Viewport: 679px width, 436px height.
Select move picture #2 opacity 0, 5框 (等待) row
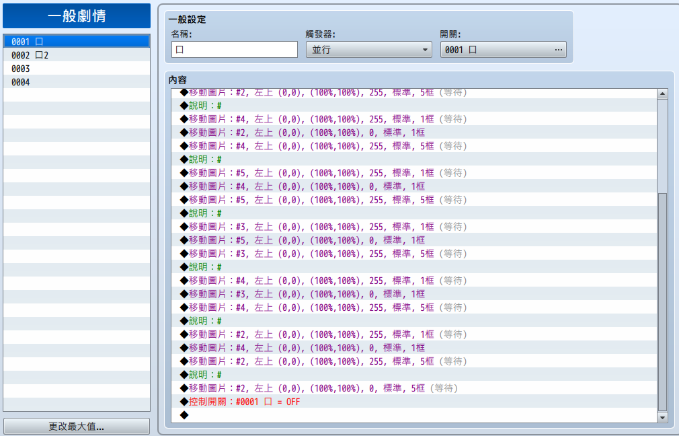coord(414,388)
